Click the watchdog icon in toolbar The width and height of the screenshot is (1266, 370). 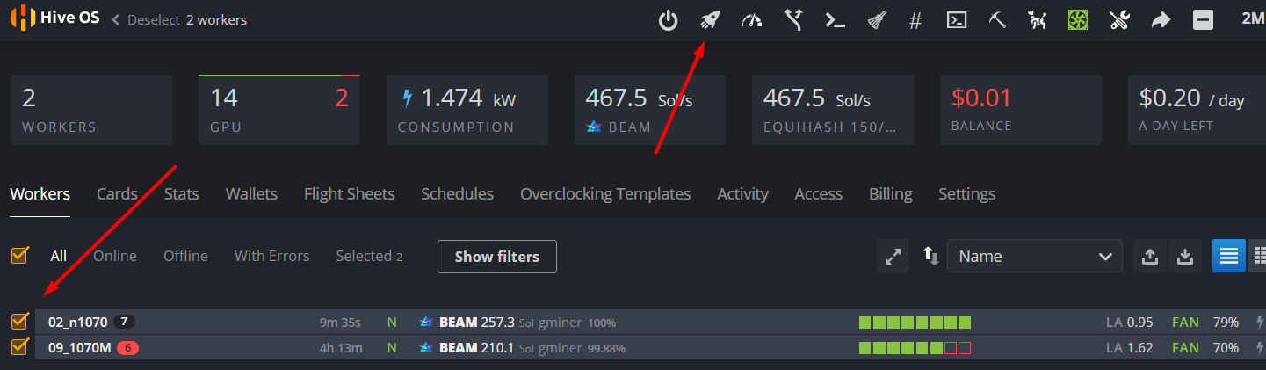pos(1038,20)
